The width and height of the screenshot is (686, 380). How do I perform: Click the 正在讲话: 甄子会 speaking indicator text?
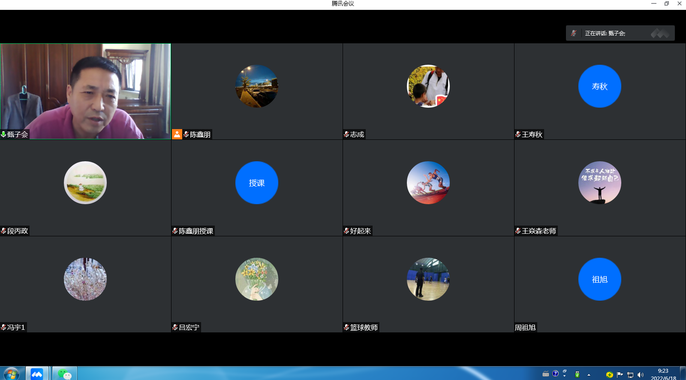[605, 33]
